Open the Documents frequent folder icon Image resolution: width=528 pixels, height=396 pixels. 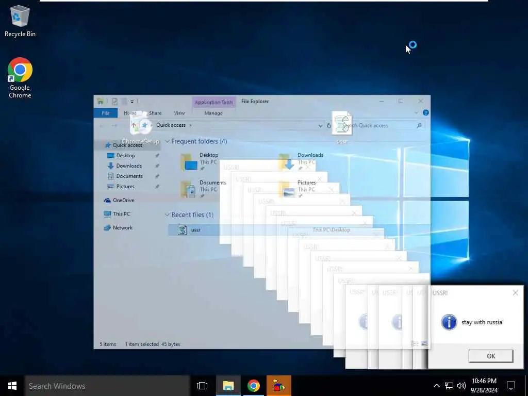tap(189, 189)
